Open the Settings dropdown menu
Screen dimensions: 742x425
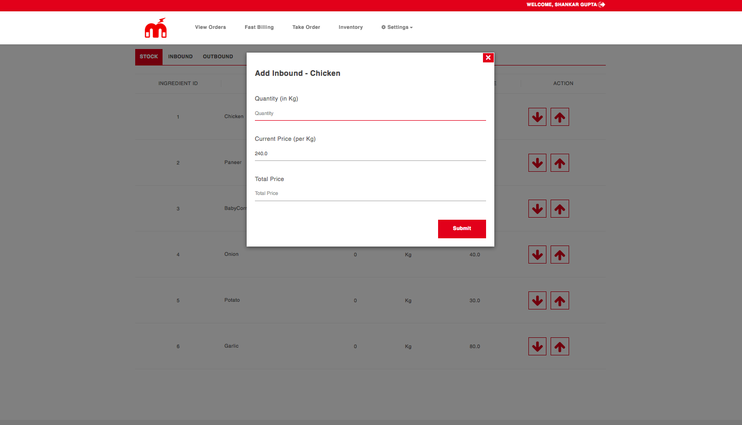[x=397, y=27]
